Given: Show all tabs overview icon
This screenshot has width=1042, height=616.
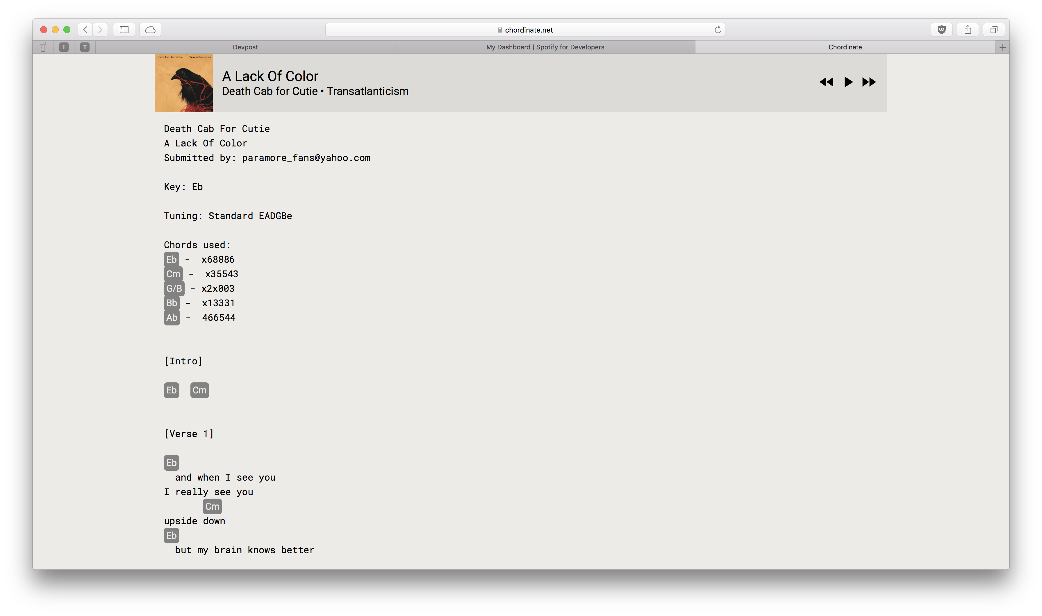Looking at the screenshot, I should (x=994, y=29).
